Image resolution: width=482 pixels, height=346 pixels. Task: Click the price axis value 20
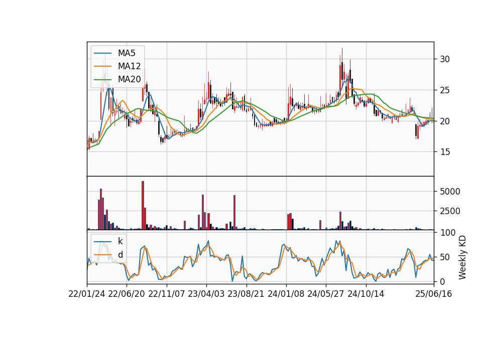point(444,121)
